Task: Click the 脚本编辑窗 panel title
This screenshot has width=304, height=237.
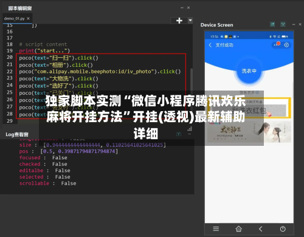Action: pos(20,9)
